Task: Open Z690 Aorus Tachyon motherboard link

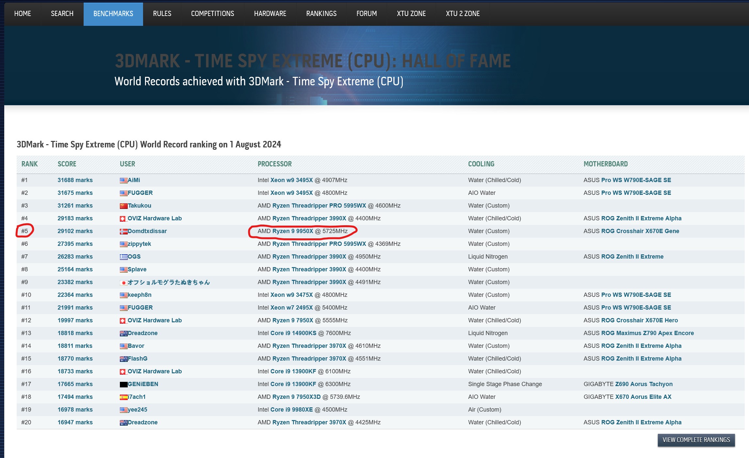Action: [x=643, y=384]
